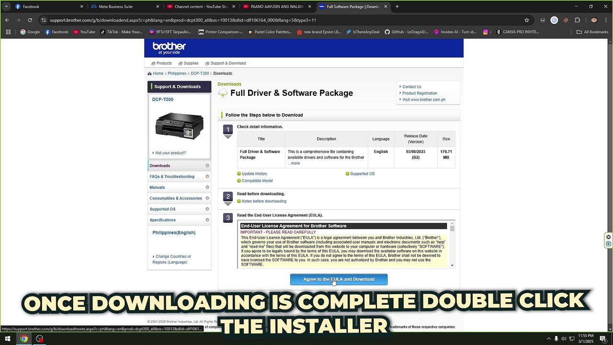Open the notification center icon

click(604, 339)
